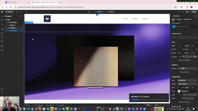Open WhatsApp from the taskbar
Image resolution: width=198 pixels, height=111 pixels.
click(x=60, y=109)
